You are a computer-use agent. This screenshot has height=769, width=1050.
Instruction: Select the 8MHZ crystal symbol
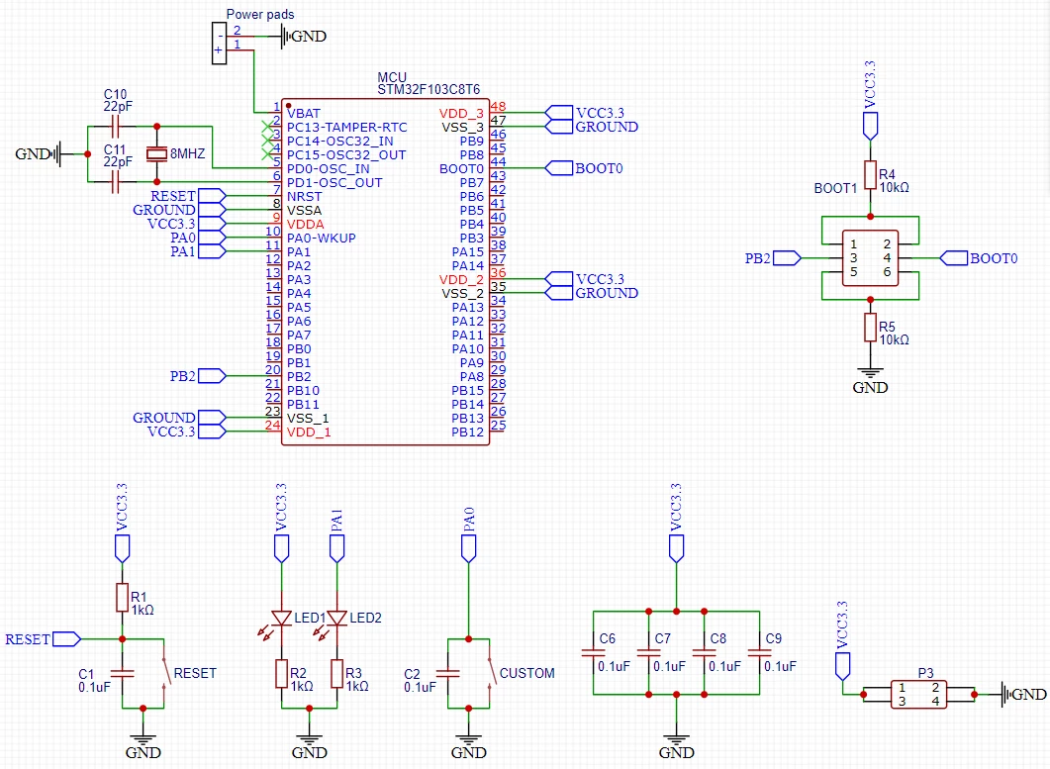point(156,154)
